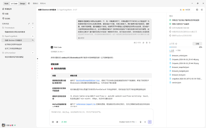206x128 pixels.
Task: Open the automation clock icon in sidebar
Action: click(3, 18)
